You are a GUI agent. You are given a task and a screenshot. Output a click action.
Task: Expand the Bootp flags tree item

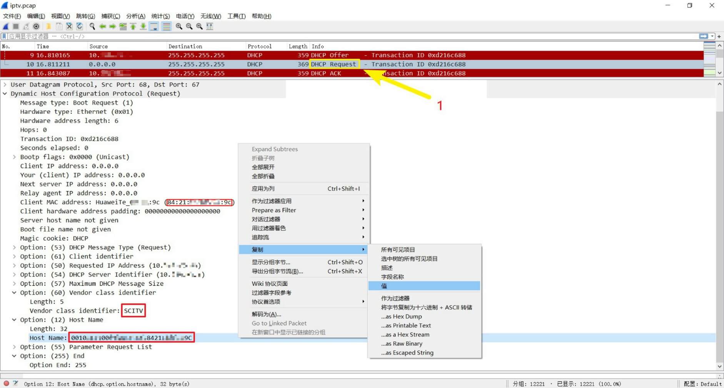(14, 157)
